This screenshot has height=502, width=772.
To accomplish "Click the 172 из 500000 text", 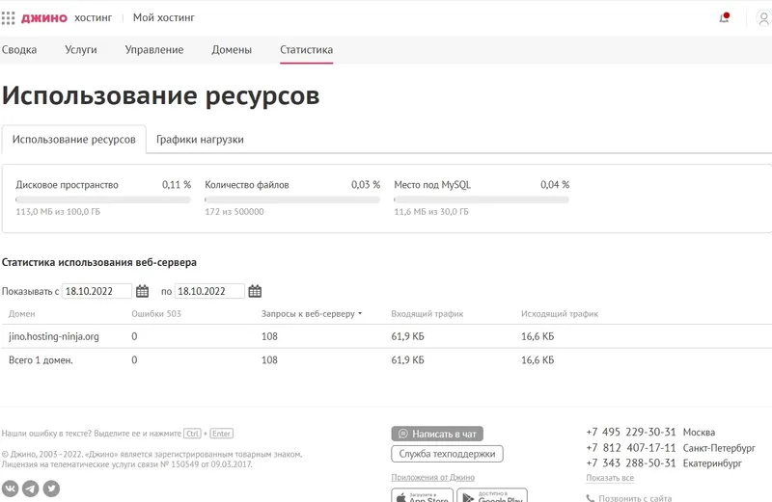I will coord(234,212).
